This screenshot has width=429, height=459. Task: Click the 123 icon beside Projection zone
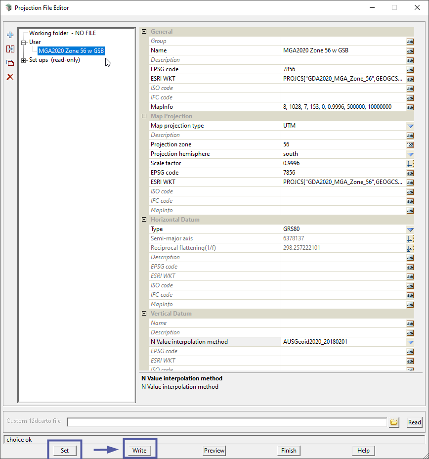pyautogui.click(x=410, y=144)
